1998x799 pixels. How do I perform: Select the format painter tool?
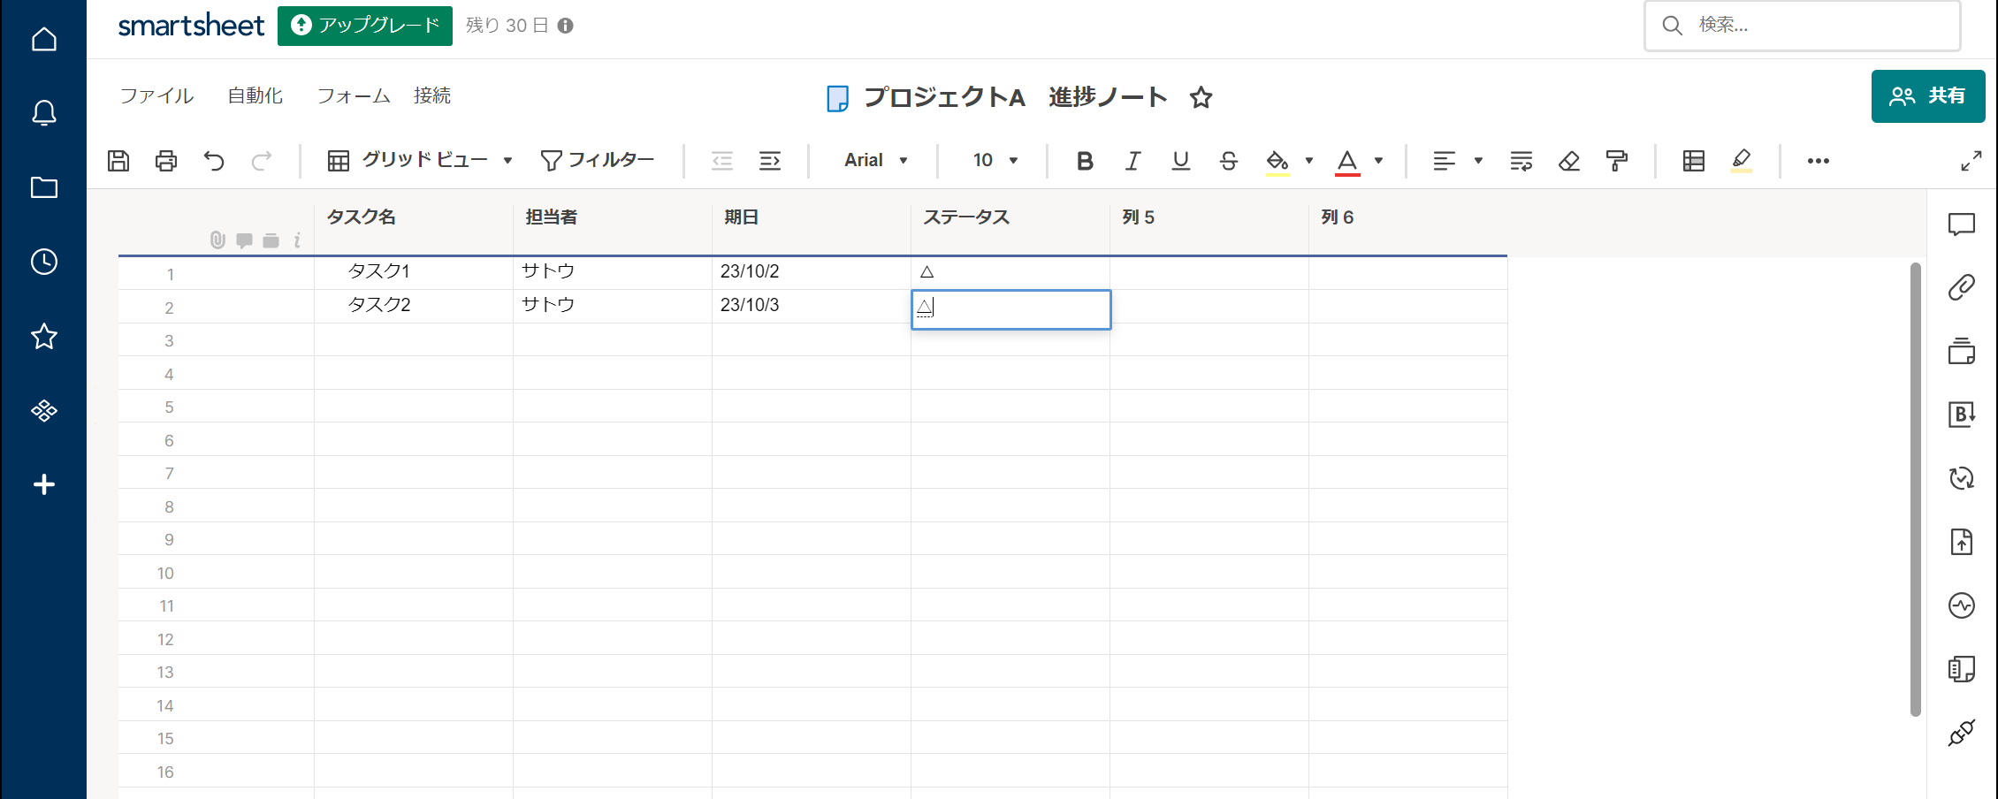pyautogui.click(x=1617, y=161)
